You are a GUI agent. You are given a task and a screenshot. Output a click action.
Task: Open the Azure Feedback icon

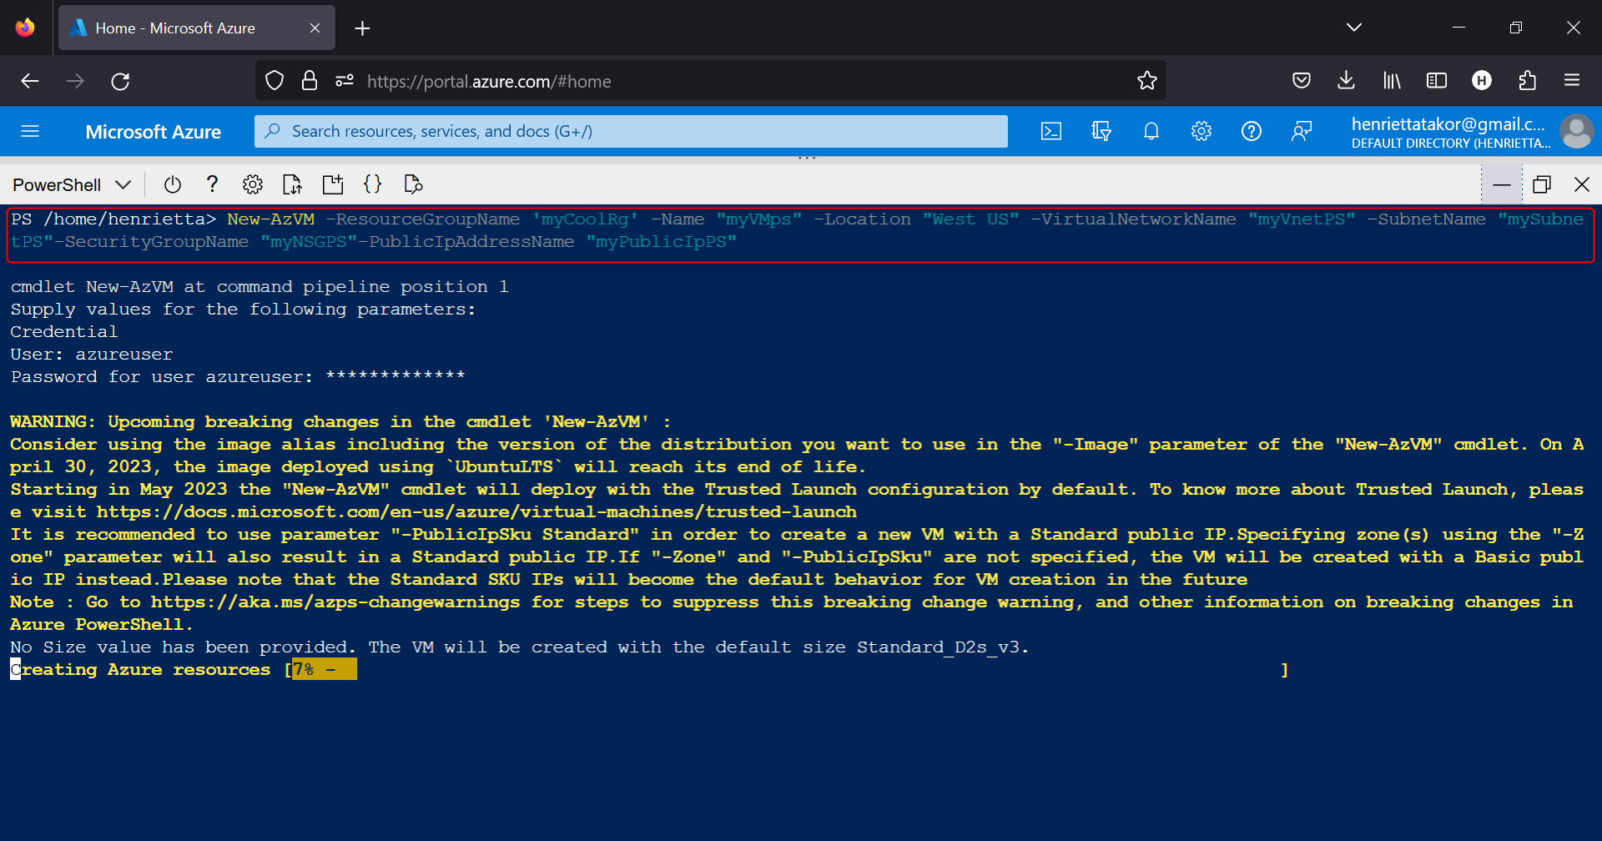1302,131
